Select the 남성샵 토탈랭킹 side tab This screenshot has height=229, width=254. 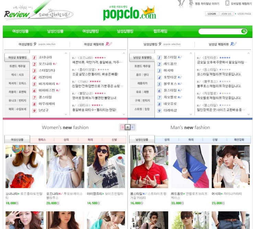[142, 58]
